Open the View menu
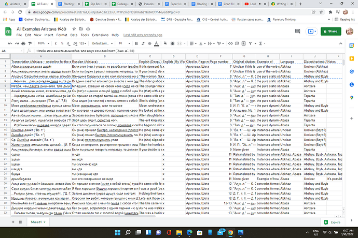358x238 pixels. click(38, 35)
